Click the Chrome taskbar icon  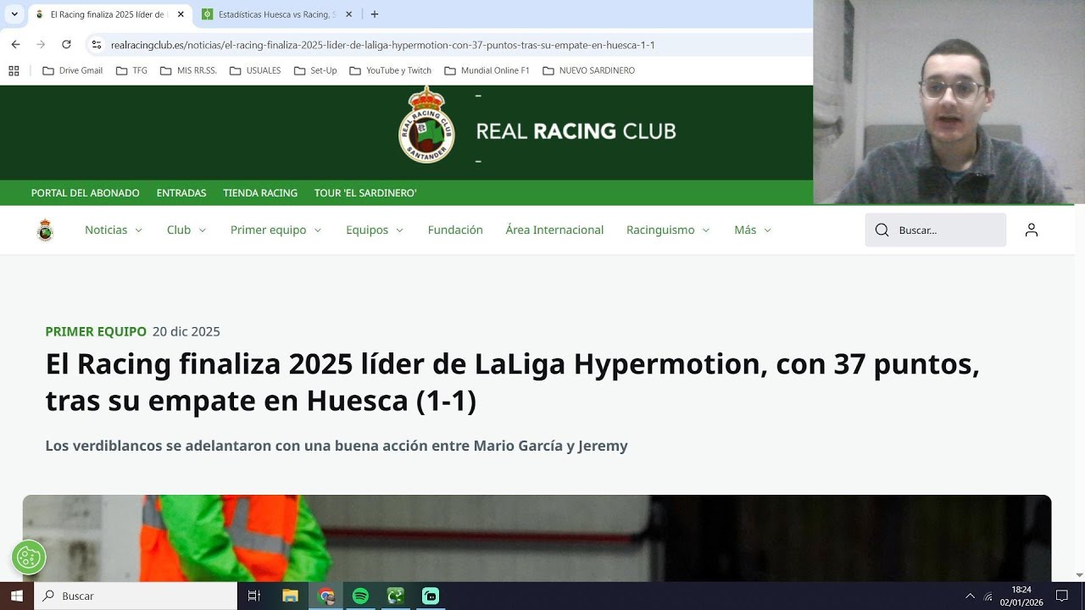326,596
